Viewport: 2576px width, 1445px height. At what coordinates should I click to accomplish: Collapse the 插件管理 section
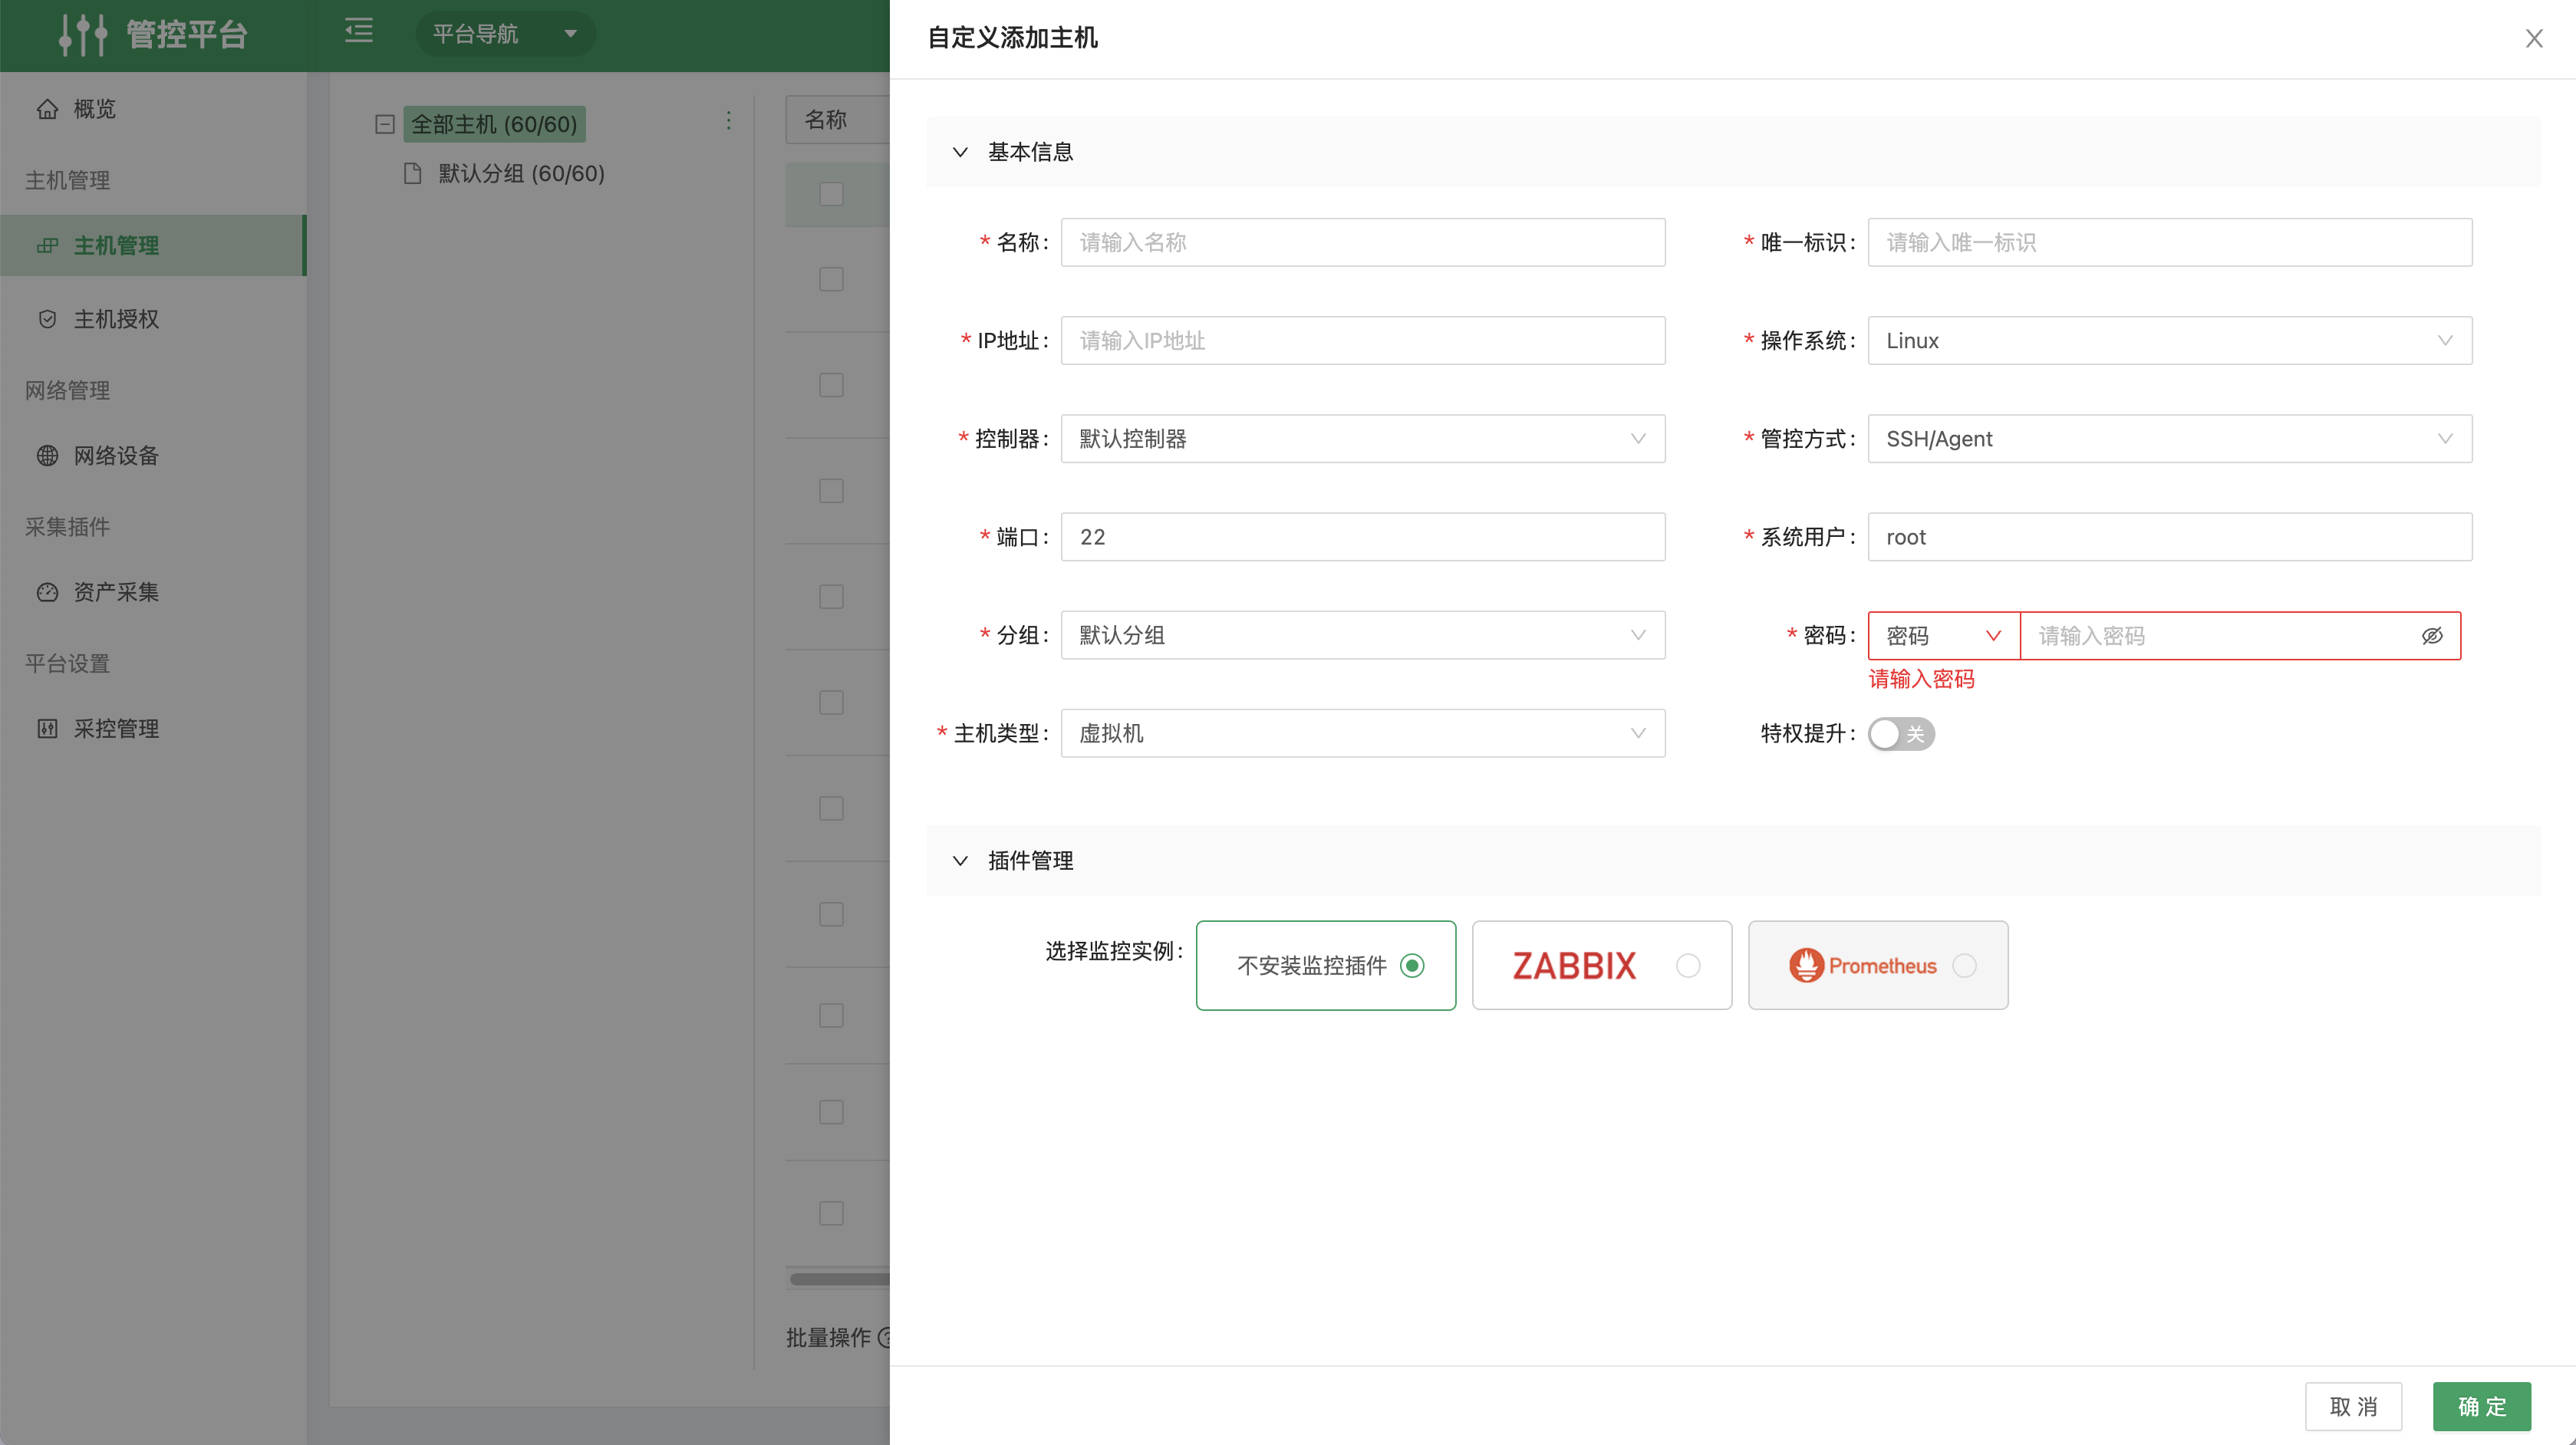click(x=960, y=861)
